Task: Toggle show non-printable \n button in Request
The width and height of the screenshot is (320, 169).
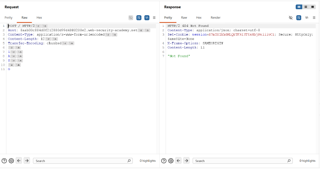Action: 147,18
